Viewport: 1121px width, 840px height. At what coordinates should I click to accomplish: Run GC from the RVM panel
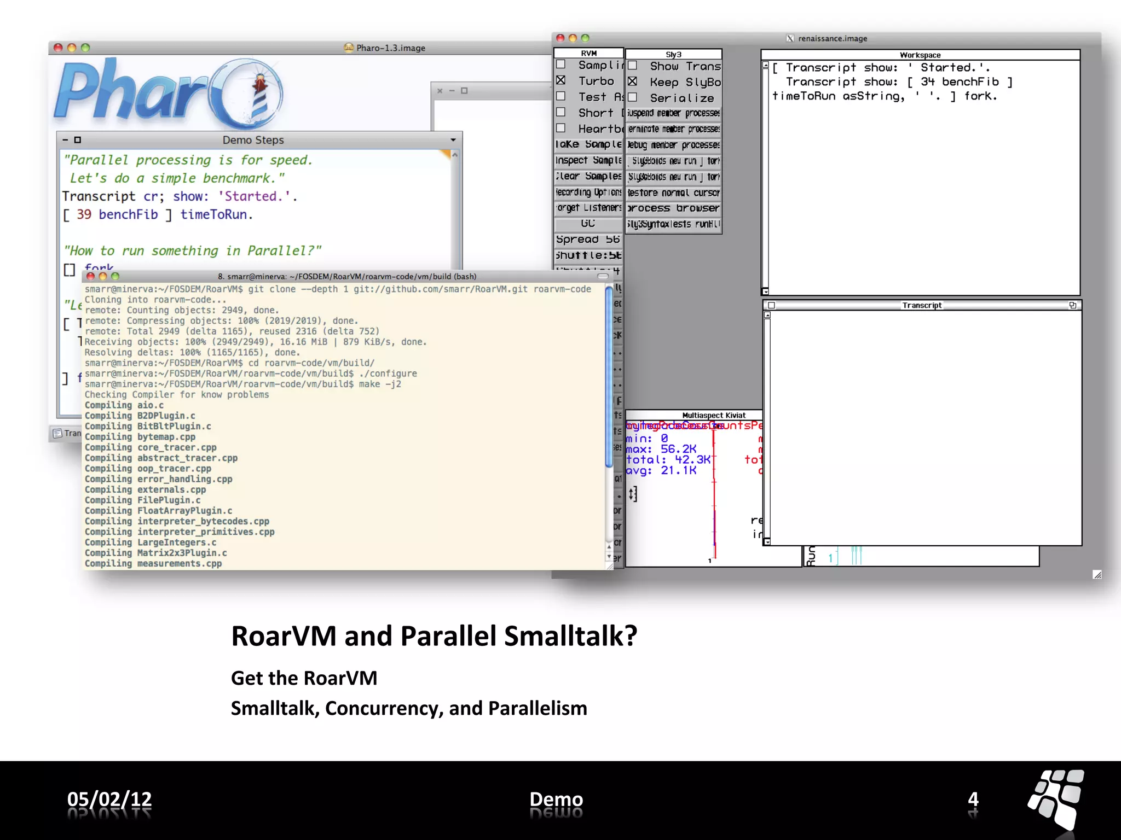click(x=588, y=224)
